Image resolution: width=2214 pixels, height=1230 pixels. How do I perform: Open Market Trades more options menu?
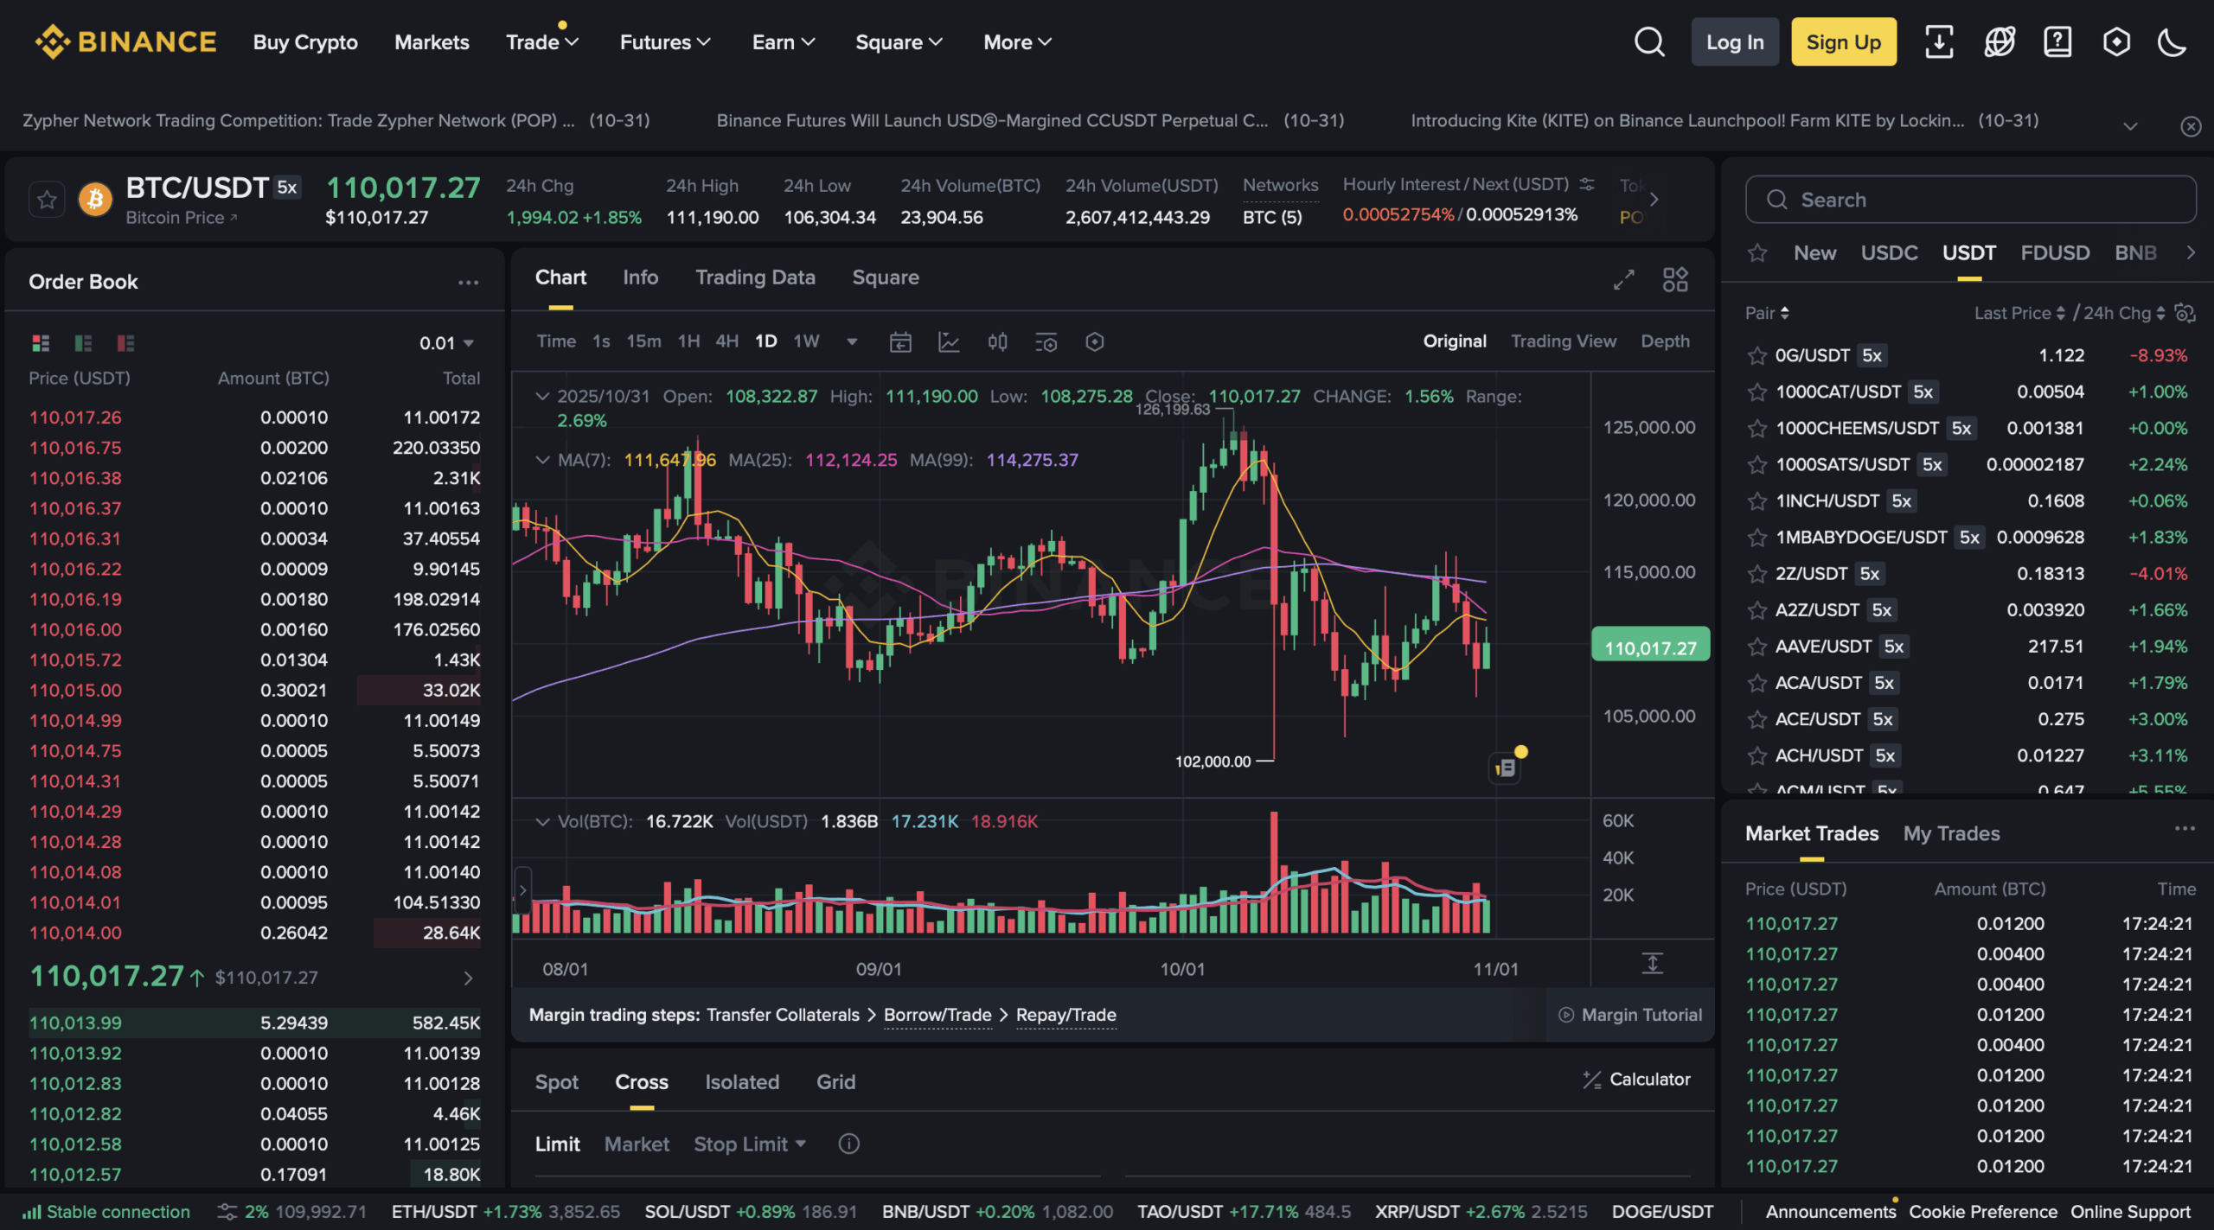click(2185, 829)
